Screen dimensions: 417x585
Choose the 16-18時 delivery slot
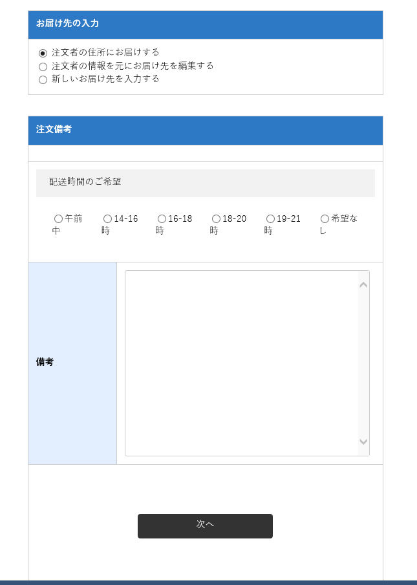pyautogui.click(x=162, y=218)
